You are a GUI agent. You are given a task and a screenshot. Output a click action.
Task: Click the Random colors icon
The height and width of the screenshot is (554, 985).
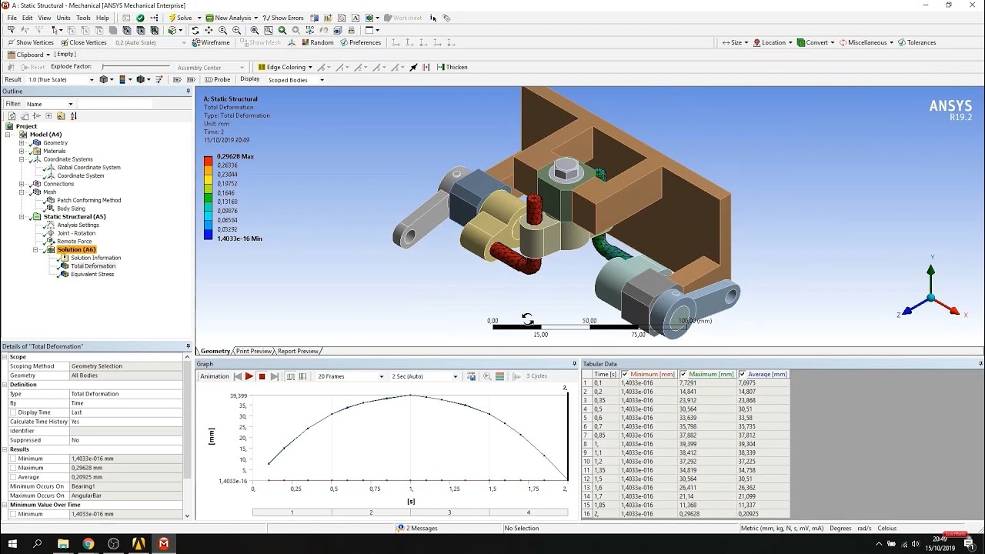[316, 42]
